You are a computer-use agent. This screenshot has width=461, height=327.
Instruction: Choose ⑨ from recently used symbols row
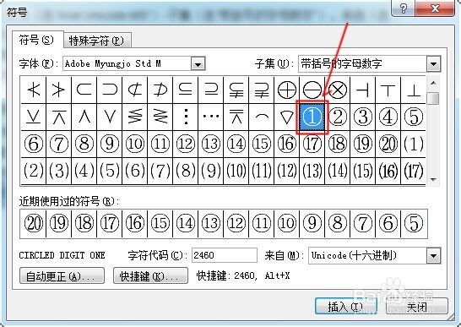pos(312,223)
